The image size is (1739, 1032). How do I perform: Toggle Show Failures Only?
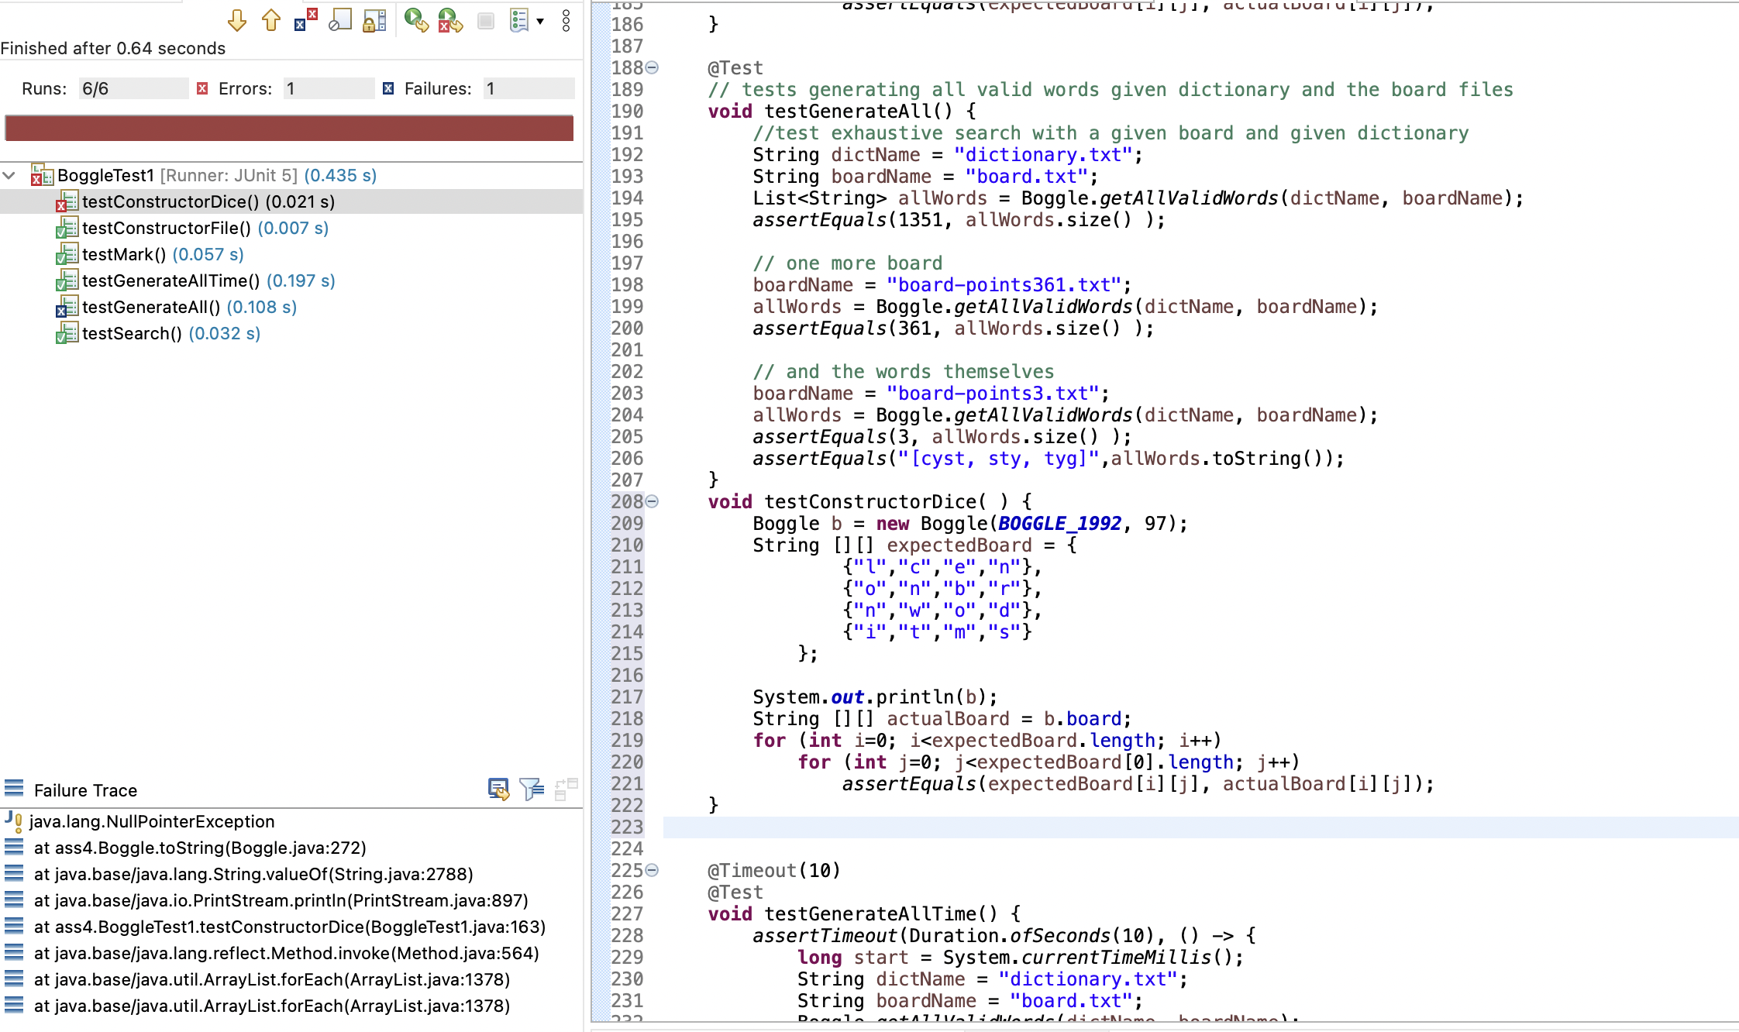305,21
